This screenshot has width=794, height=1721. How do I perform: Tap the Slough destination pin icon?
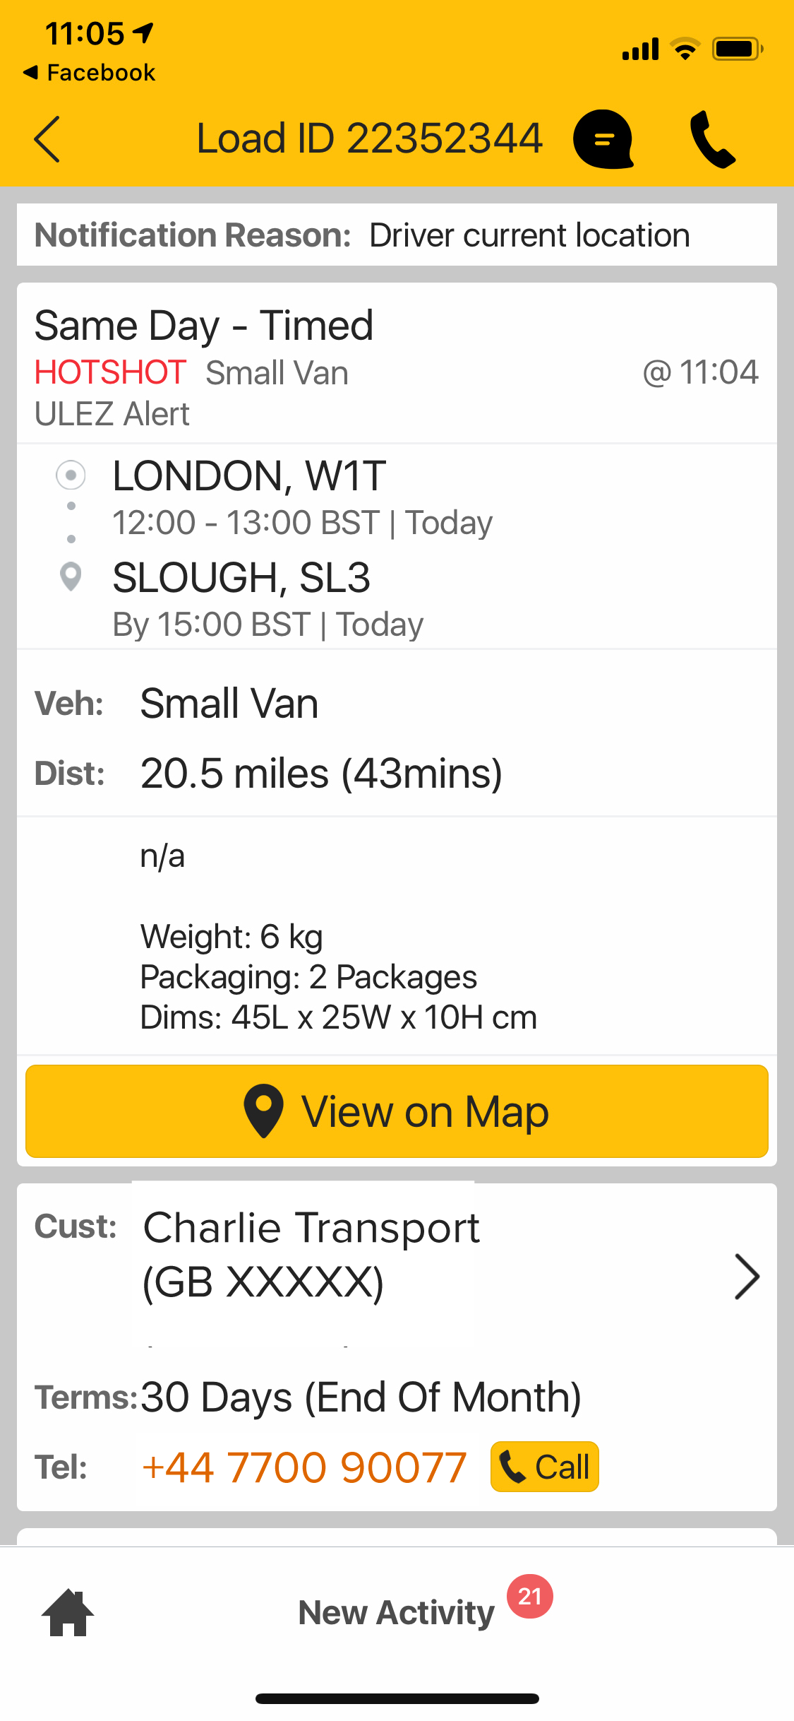[x=71, y=576]
